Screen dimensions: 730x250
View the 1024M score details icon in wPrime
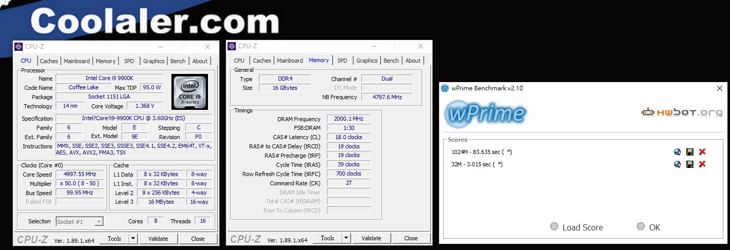pos(677,152)
